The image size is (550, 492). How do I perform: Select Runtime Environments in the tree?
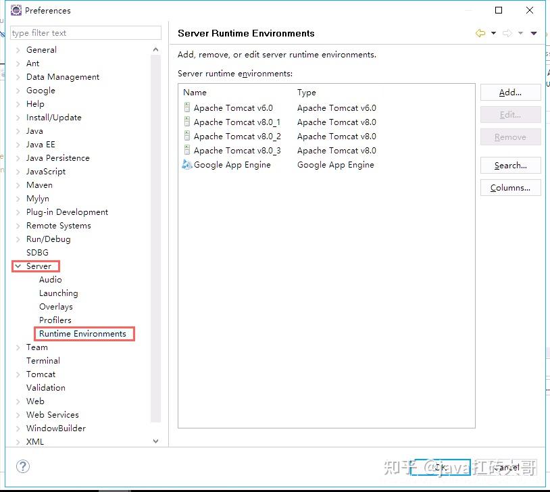(x=82, y=334)
